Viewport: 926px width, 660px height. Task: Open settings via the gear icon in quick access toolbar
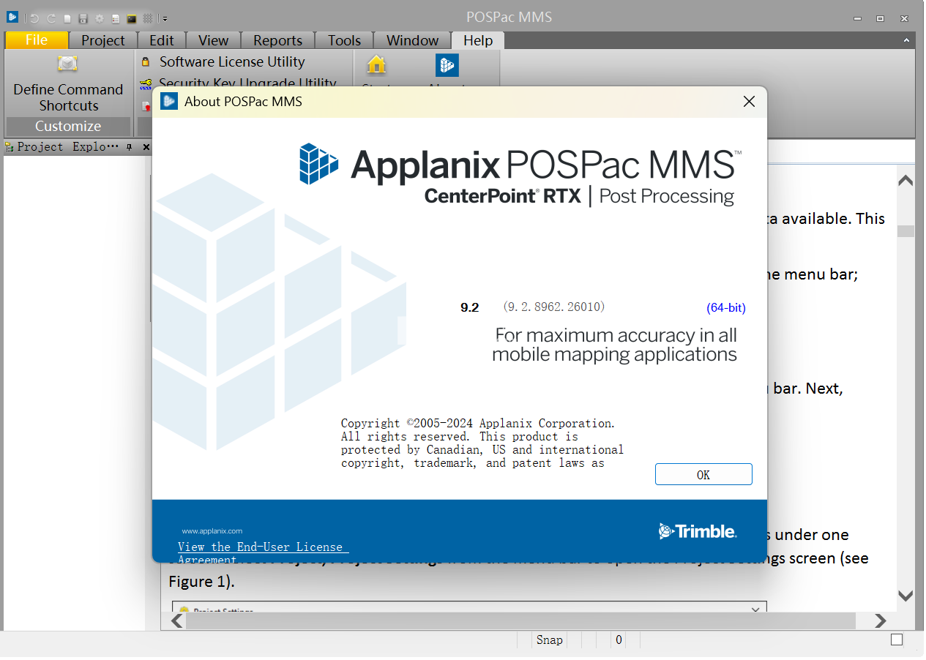point(100,18)
